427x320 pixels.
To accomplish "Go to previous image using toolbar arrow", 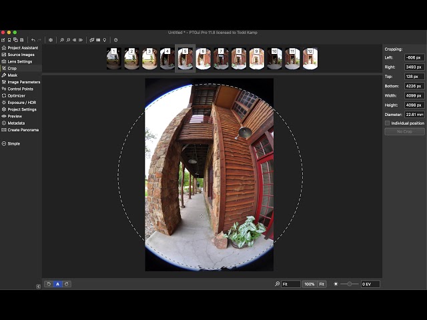I will pyautogui.click(x=74, y=40).
